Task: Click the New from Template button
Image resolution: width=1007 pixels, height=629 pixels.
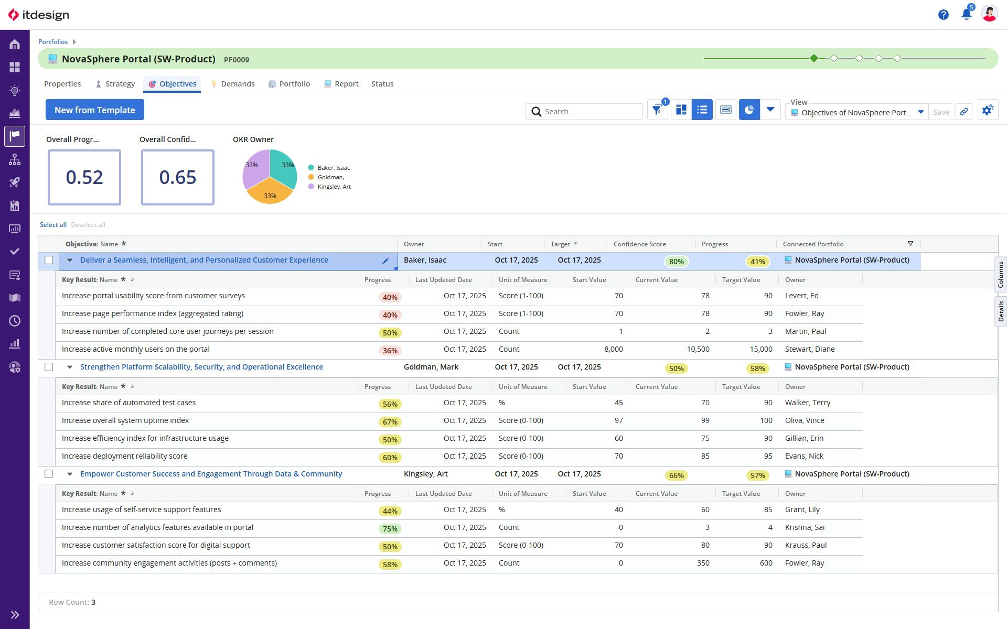Action: pos(95,110)
